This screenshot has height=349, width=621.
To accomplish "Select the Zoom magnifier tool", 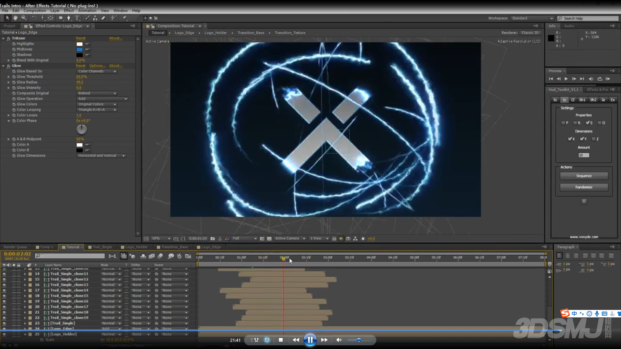I will pyautogui.click(x=24, y=18).
